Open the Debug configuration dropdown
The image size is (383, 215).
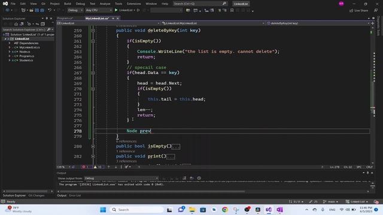(75, 10)
